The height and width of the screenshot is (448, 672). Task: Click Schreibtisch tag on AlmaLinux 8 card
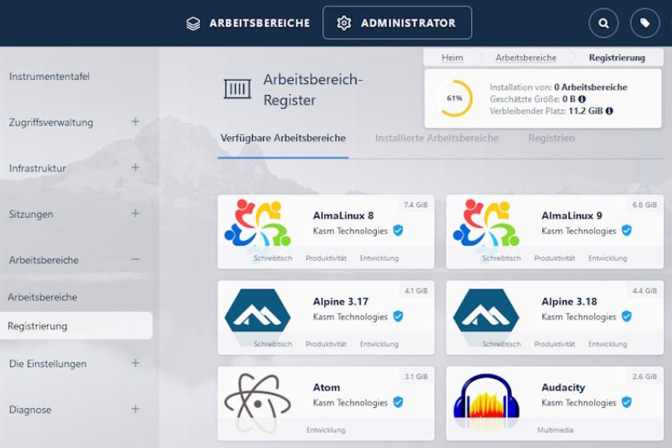273,258
